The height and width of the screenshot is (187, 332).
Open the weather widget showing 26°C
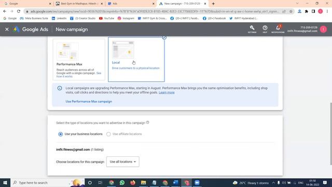pos(251,183)
